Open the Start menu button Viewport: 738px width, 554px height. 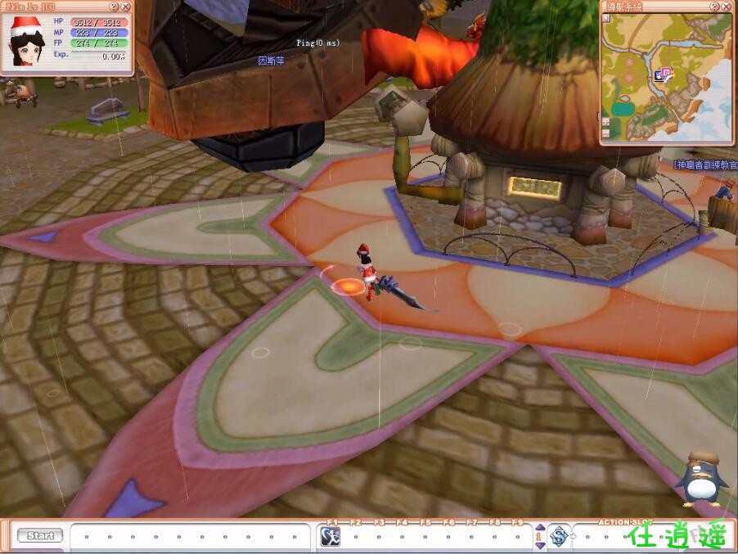40,536
